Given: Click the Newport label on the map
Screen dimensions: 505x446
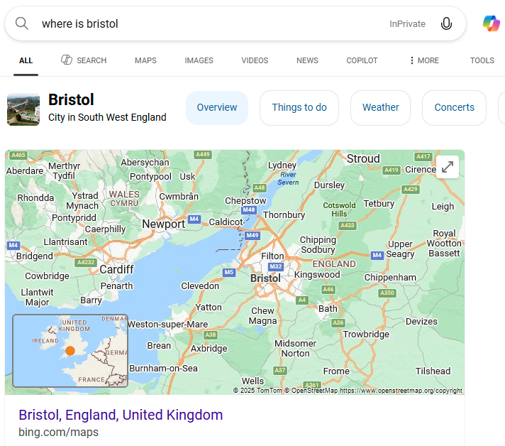Looking at the screenshot, I should pyautogui.click(x=164, y=224).
